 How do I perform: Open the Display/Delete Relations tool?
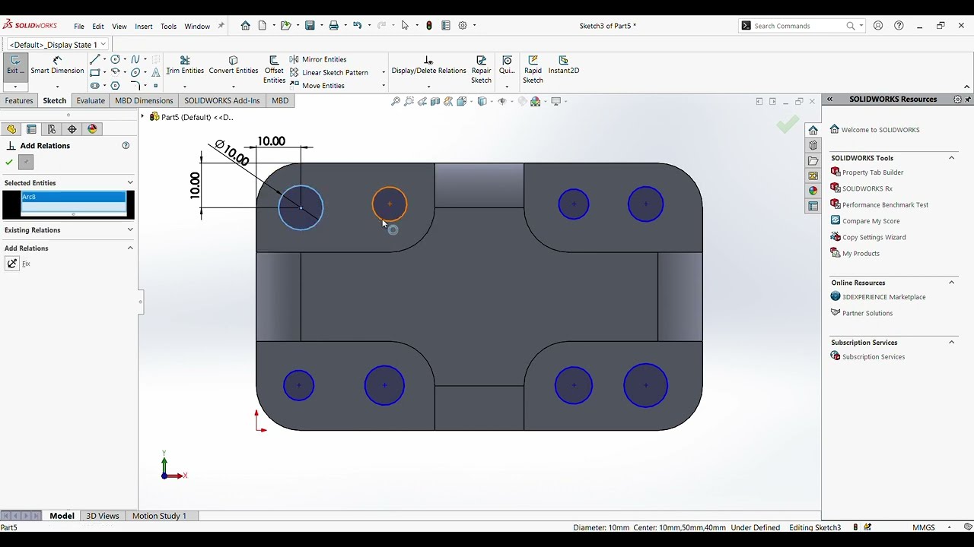pos(428,65)
